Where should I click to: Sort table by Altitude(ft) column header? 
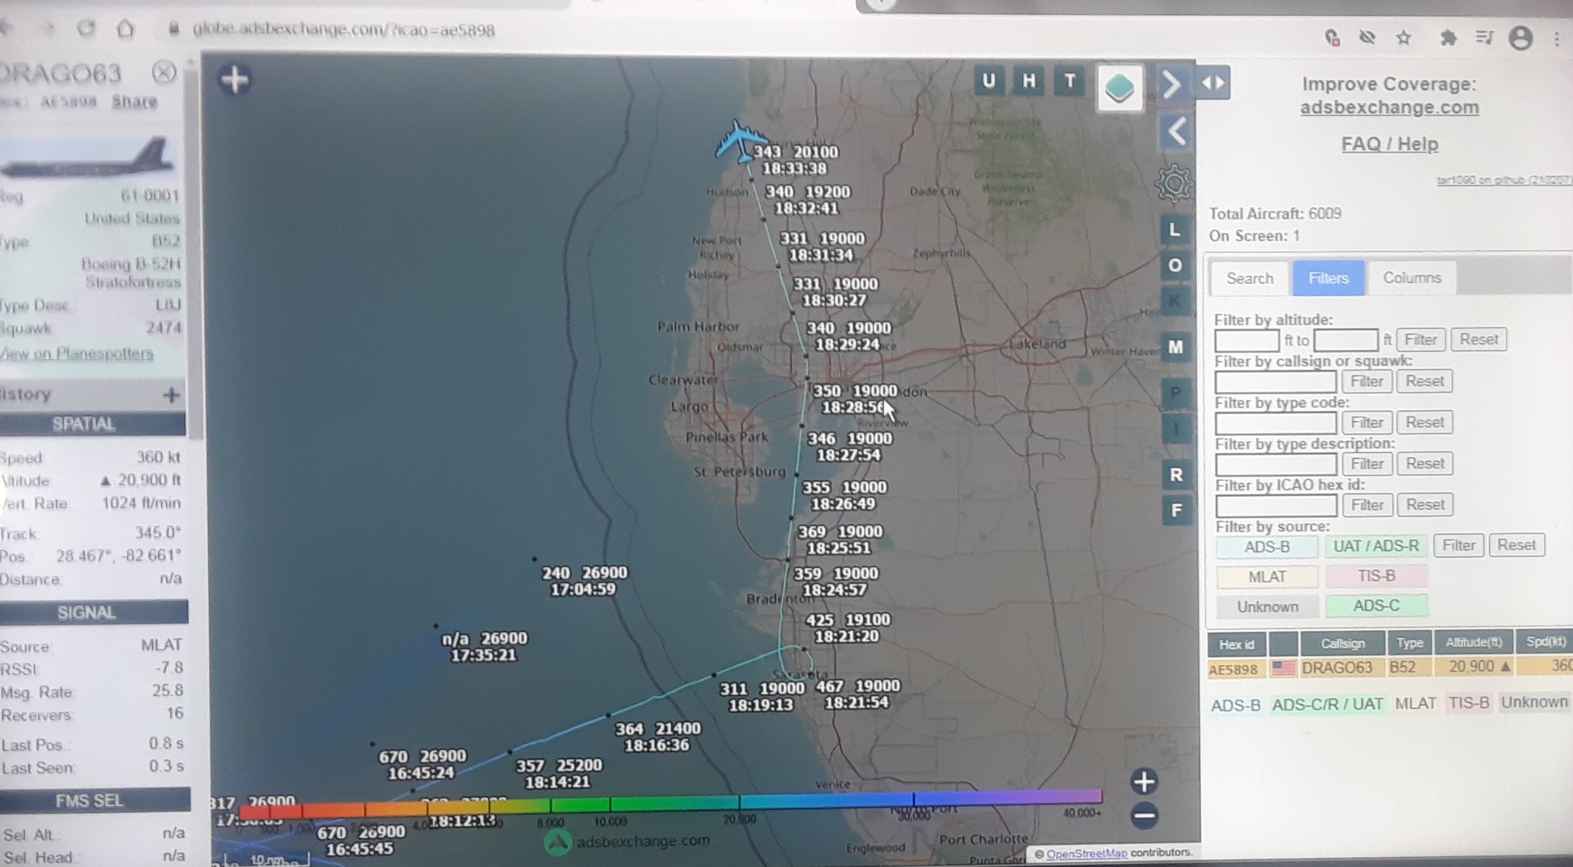coord(1474,642)
